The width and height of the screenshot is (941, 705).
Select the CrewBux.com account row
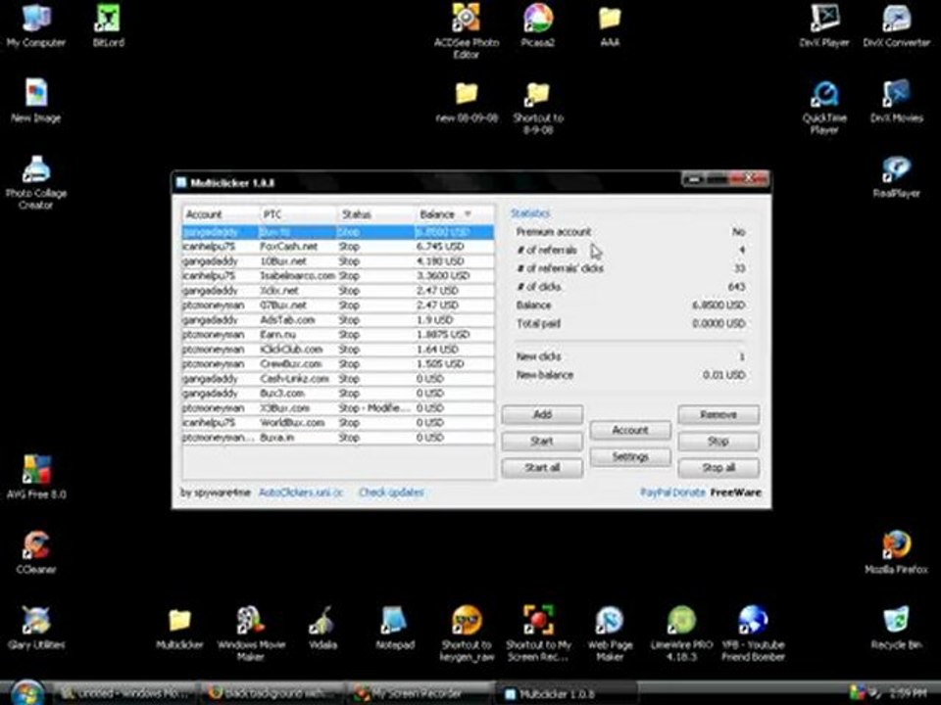pyautogui.click(x=338, y=364)
